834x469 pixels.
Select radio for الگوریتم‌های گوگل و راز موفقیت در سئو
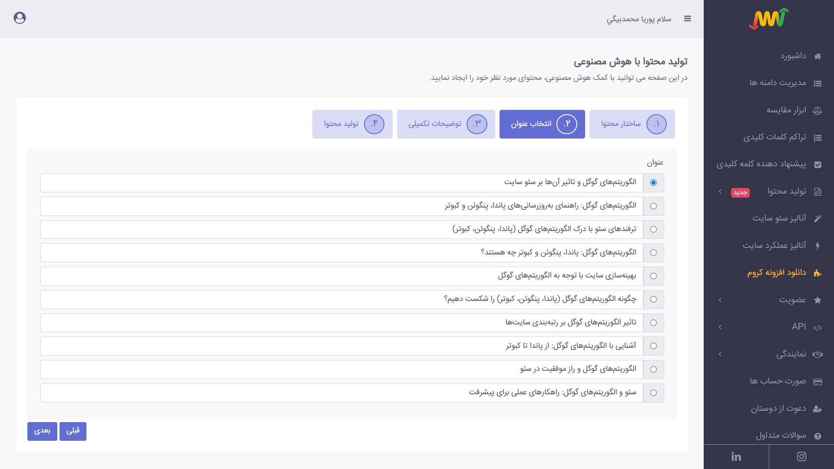653,370
